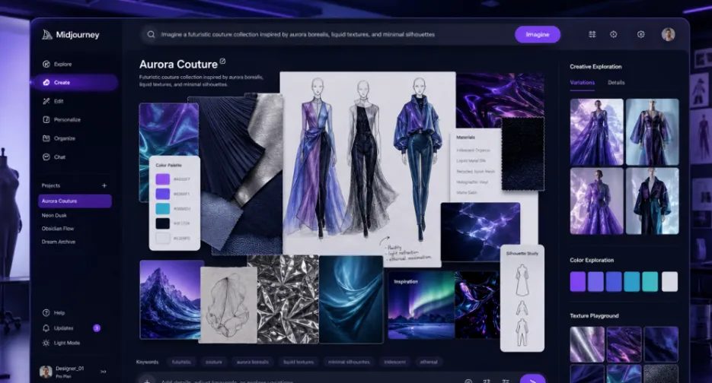Select purple liquid texture in Texture Playground
The height and width of the screenshot is (383, 712).
point(624,344)
